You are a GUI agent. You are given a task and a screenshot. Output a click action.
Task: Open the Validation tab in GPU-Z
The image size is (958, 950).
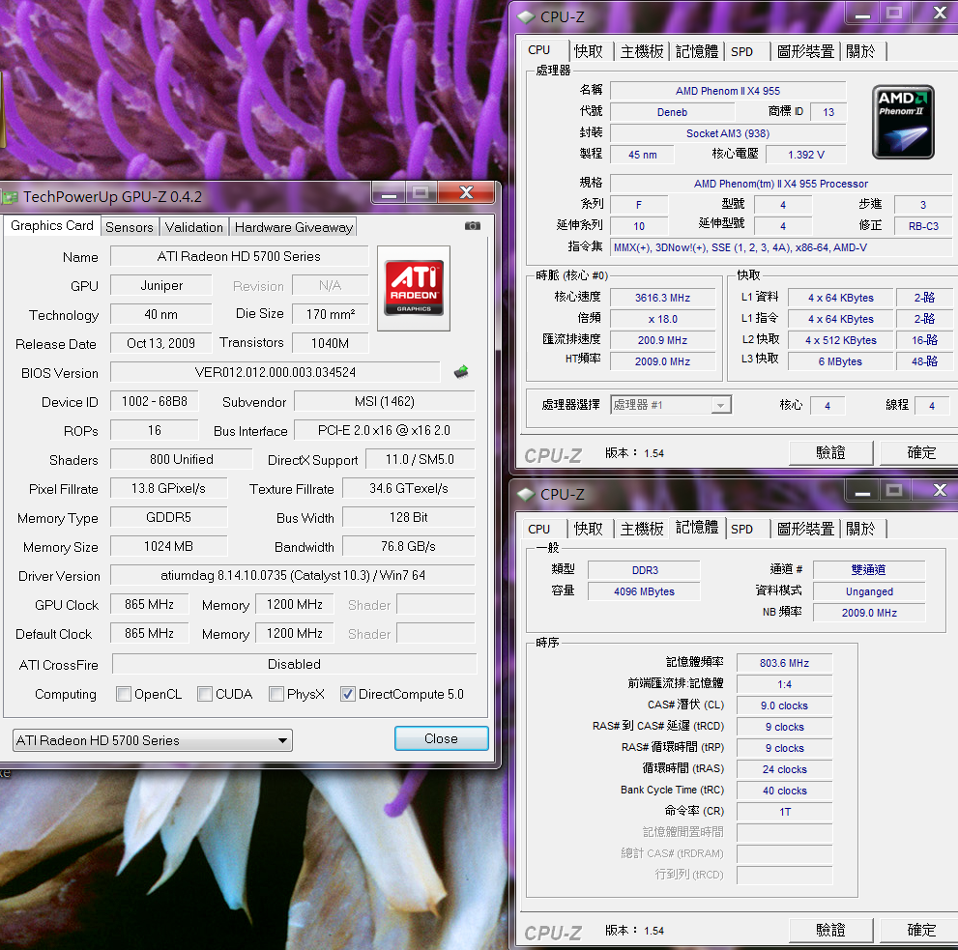(x=194, y=227)
